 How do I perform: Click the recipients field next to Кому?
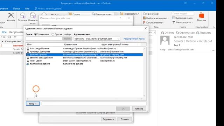[x=94, y=104]
